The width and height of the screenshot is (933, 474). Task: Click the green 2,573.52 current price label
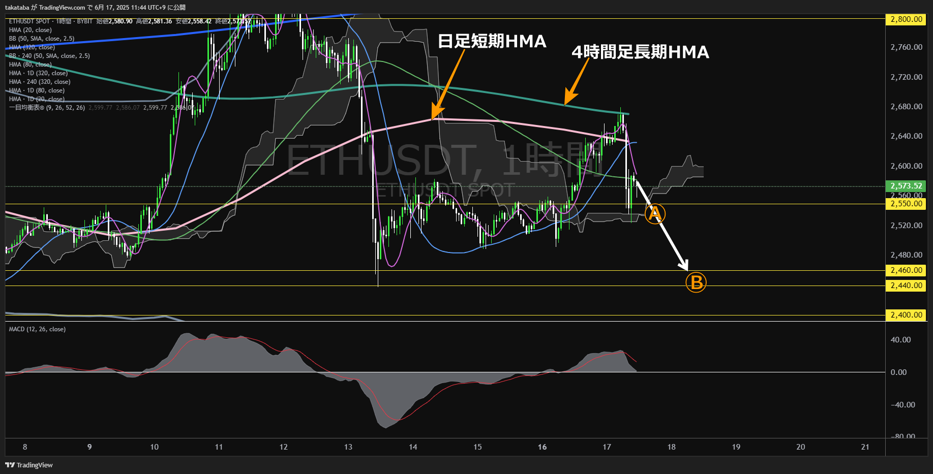(x=906, y=186)
